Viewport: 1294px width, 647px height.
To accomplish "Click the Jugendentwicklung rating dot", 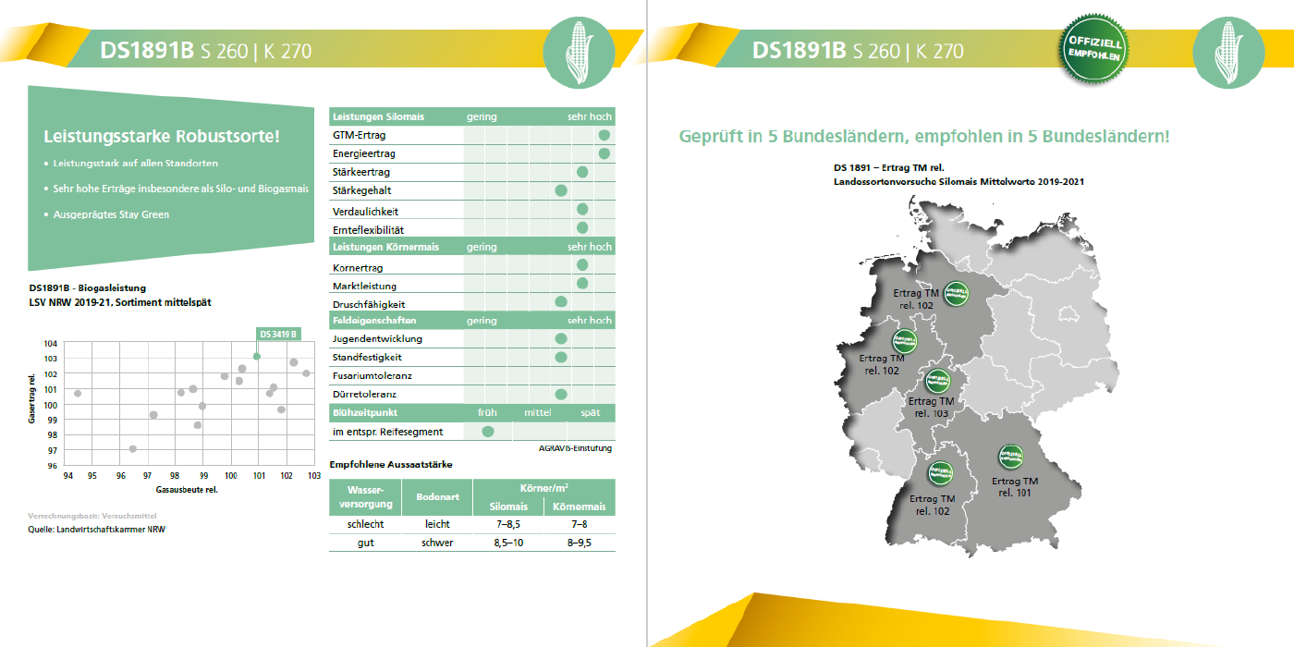I will coord(561,339).
